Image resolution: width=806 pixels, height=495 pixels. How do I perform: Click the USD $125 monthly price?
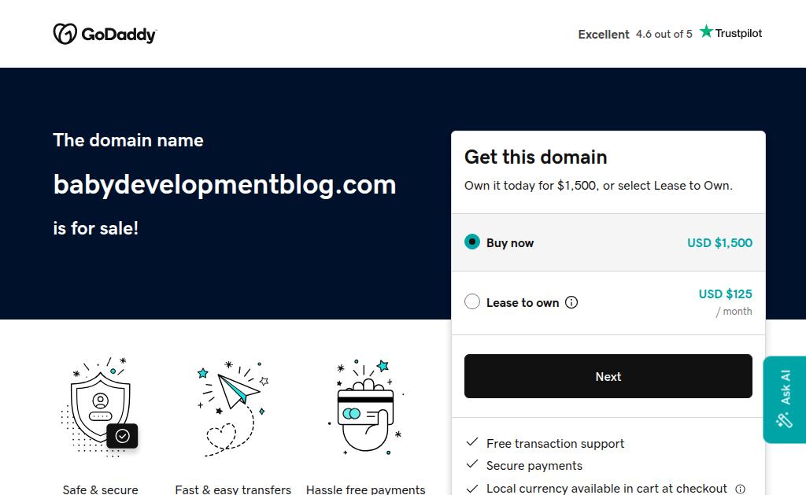click(x=725, y=294)
